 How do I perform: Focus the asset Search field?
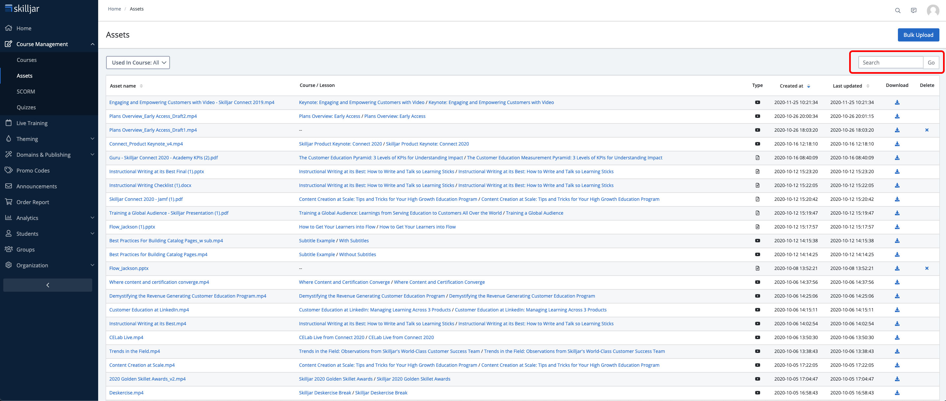point(891,63)
